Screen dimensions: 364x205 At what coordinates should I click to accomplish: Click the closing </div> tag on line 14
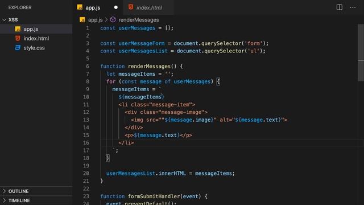coord(134,128)
